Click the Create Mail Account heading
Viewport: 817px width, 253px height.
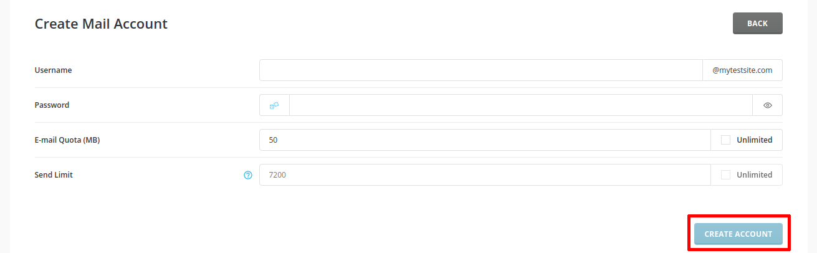(101, 24)
